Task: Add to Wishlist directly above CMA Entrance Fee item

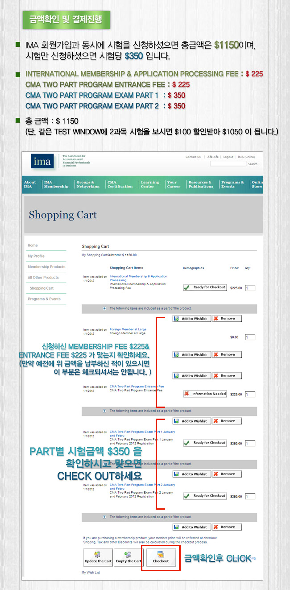Action: click(191, 376)
